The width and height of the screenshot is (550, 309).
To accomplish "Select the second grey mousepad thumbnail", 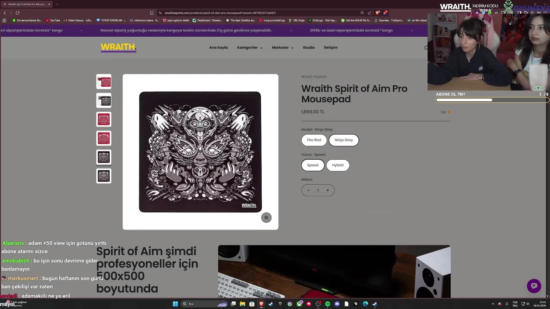I will coord(104,101).
